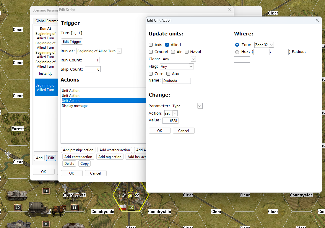Uncheck the Allied checkbox
Viewport: 325px width, 228px height.
pos(167,45)
